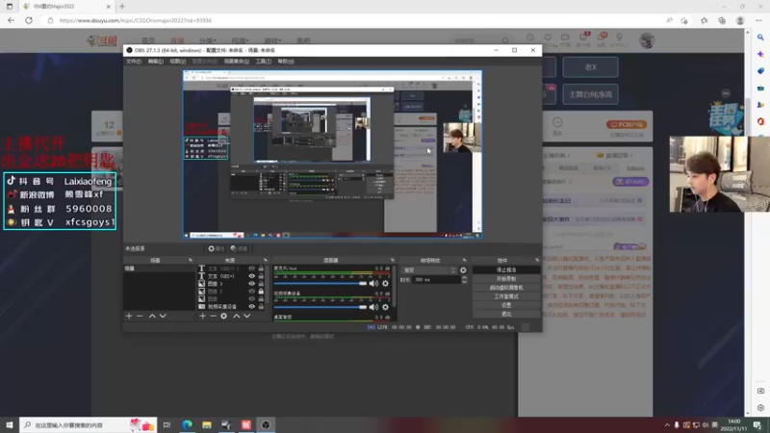770x433 pixels.
Task: Select the 老X stream button on Douyu
Action: pyautogui.click(x=590, y=66)
